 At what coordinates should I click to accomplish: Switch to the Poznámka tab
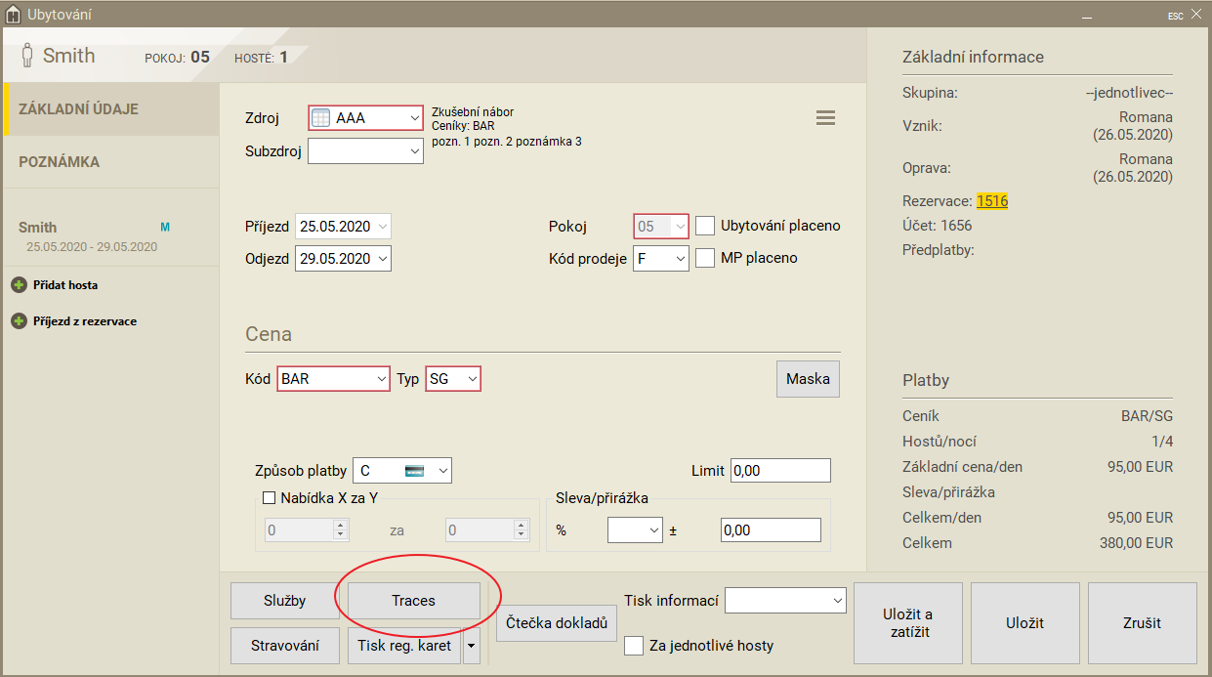(60, 162)
